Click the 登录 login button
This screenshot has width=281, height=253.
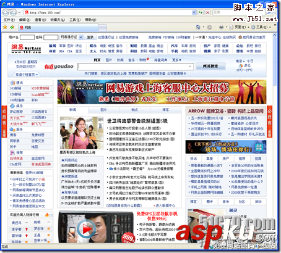[x=90, y=37]
